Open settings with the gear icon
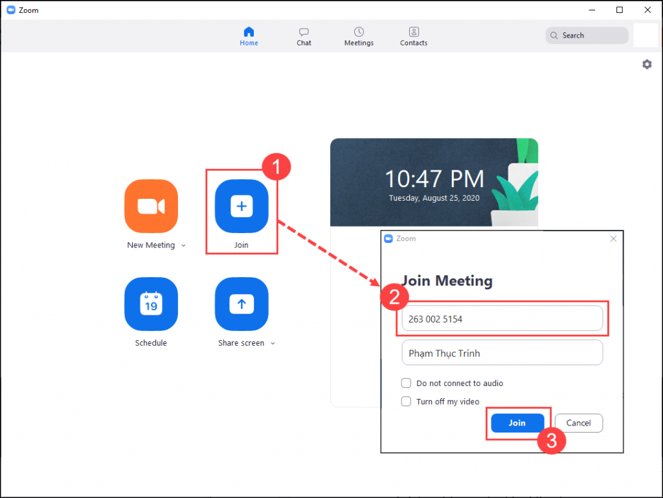The height and width of the screenshot is (498, 663). click(647, 64)
